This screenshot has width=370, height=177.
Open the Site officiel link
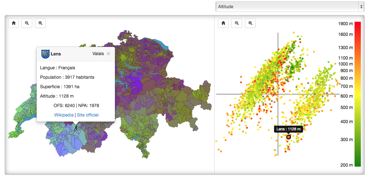point(88,115)
